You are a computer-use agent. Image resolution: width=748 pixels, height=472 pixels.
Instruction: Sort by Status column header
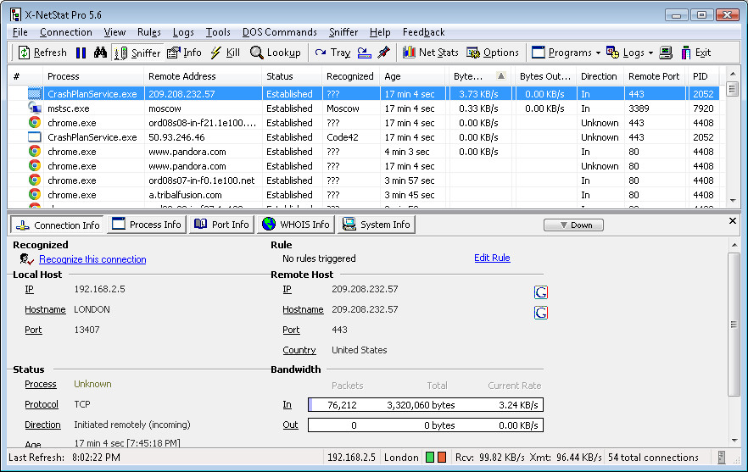click(292, 76)
